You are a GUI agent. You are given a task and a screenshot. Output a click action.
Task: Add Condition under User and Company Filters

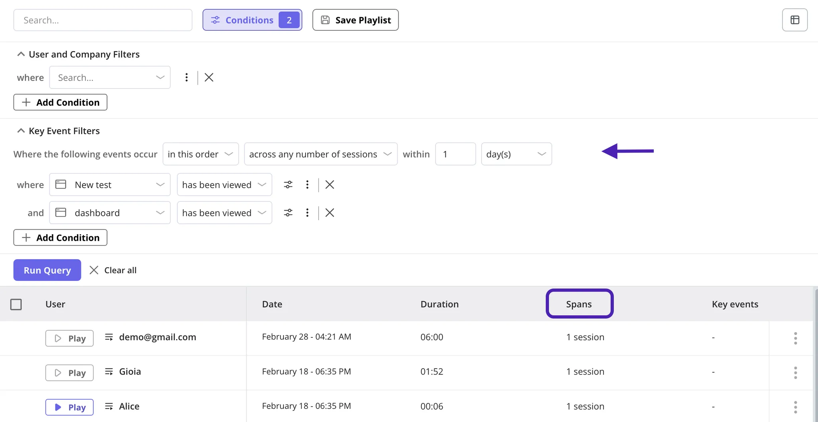coord(60,102)
